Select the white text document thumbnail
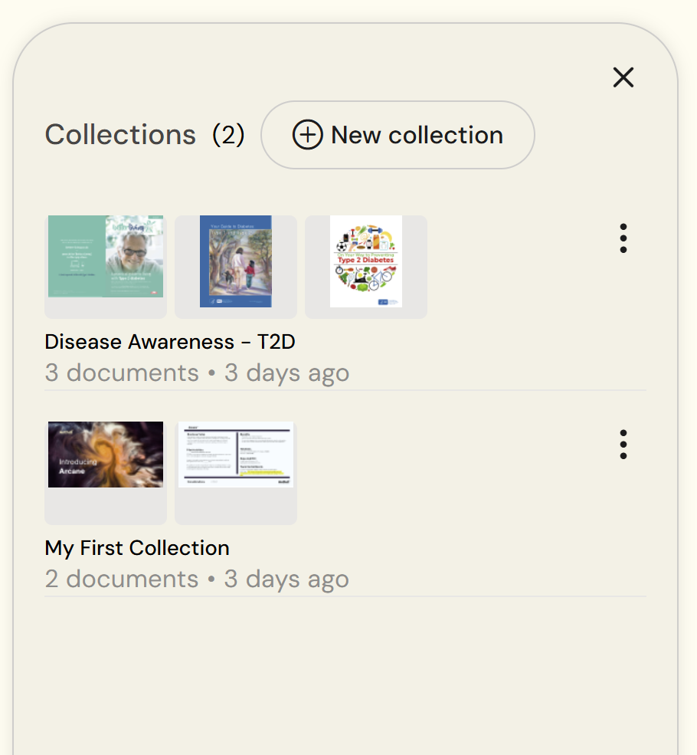 236,455
